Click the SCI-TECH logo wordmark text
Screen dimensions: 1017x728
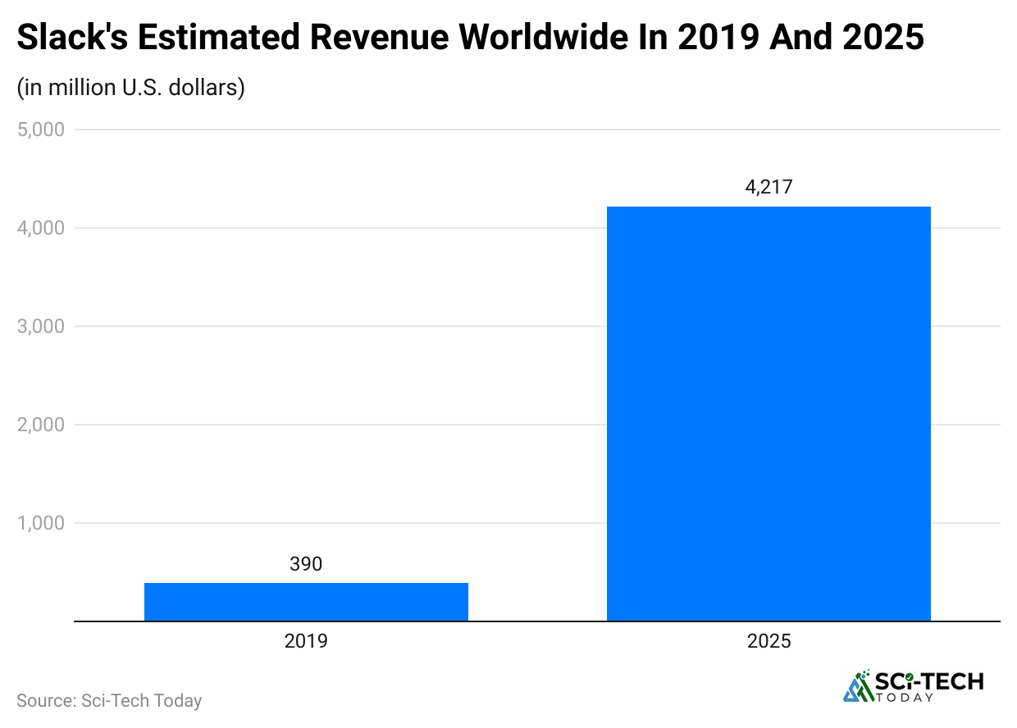tap(929, 680)
